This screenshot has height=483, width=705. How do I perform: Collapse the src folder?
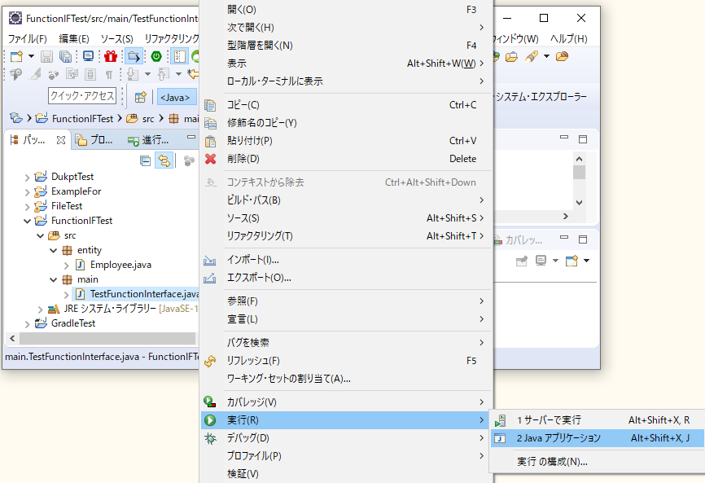(x=40, y=235)
